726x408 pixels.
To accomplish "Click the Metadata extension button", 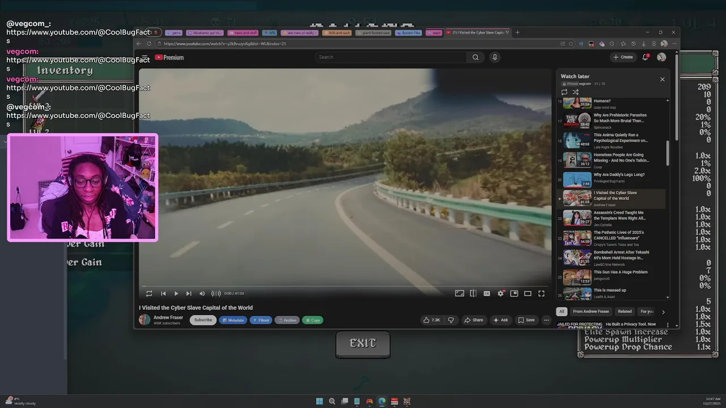I will click(x=233, y=320).
